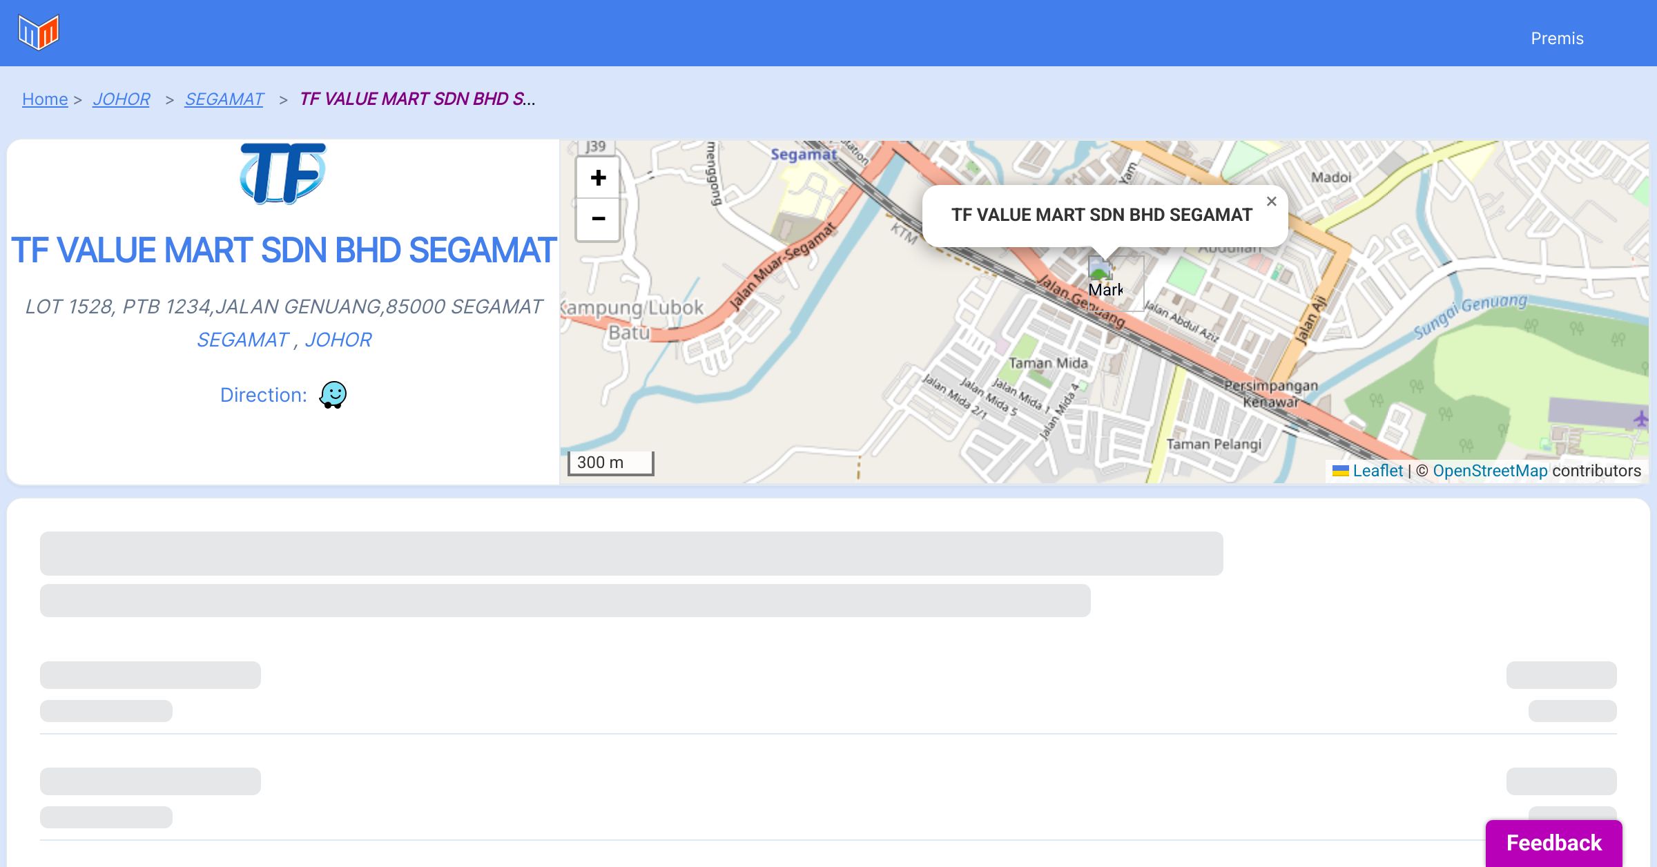Viewport: 1657px width, 867px height.
Task: Open the Feedback button
Action: [1553, 843]
